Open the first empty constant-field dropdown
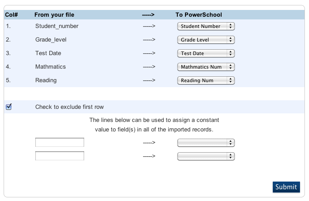 pyautogui.click(x=206, y=143)
